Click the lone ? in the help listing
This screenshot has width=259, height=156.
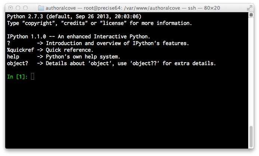pyautogui.click(x=9, y=43)
